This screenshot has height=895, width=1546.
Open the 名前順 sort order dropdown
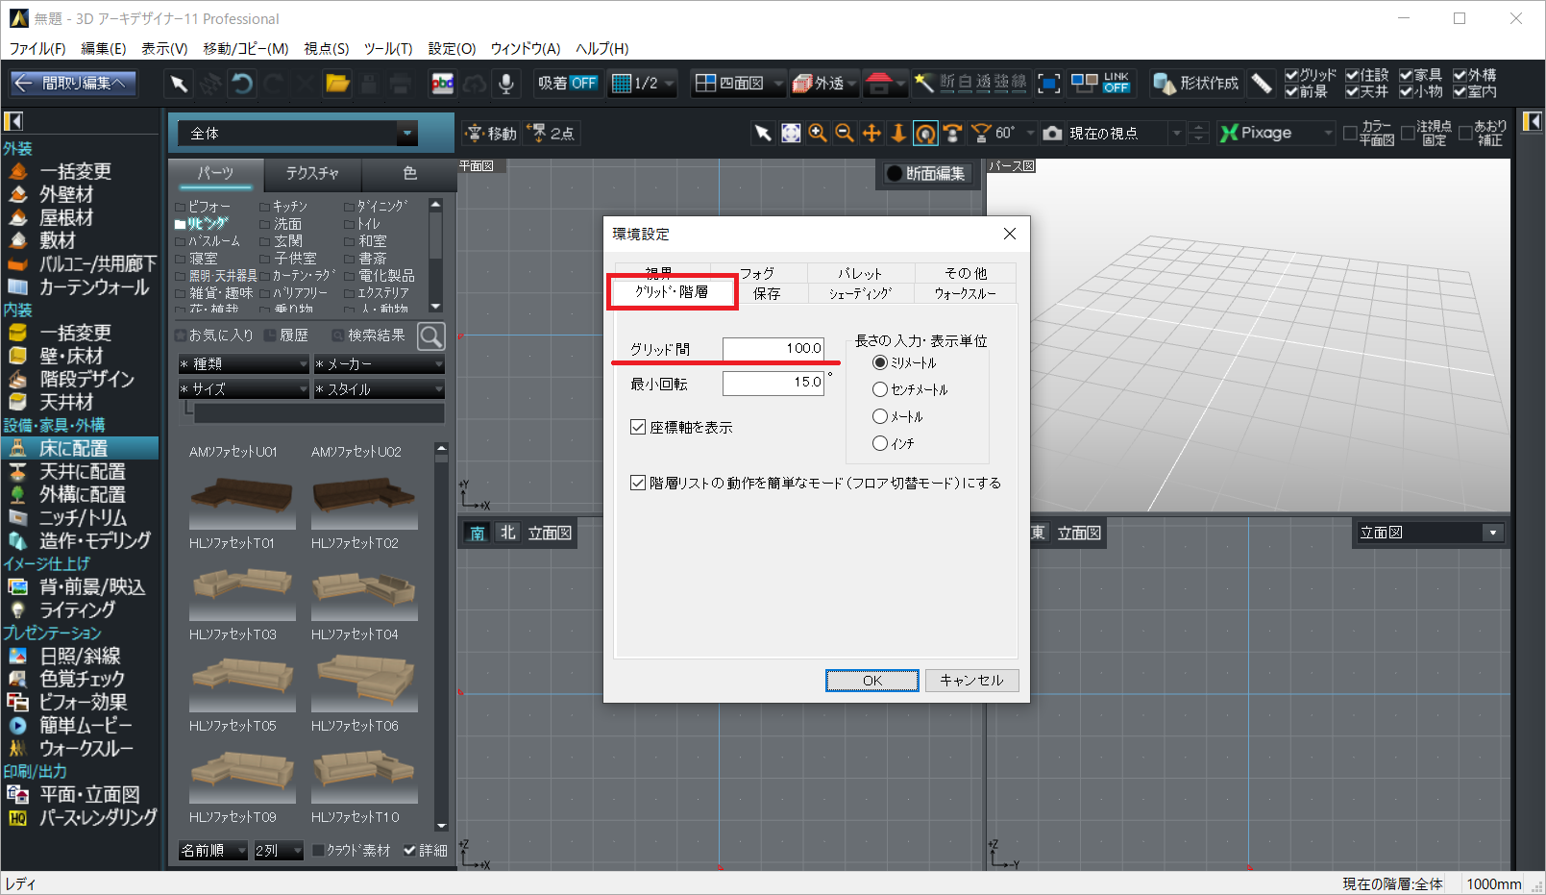213,851
